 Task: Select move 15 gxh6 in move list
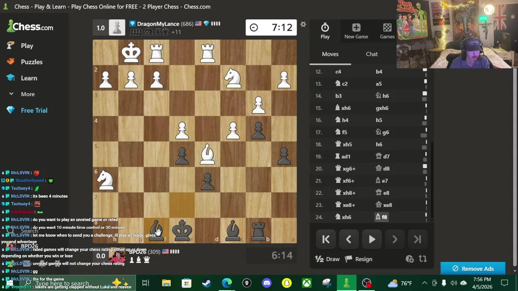(x=382, y=108)
